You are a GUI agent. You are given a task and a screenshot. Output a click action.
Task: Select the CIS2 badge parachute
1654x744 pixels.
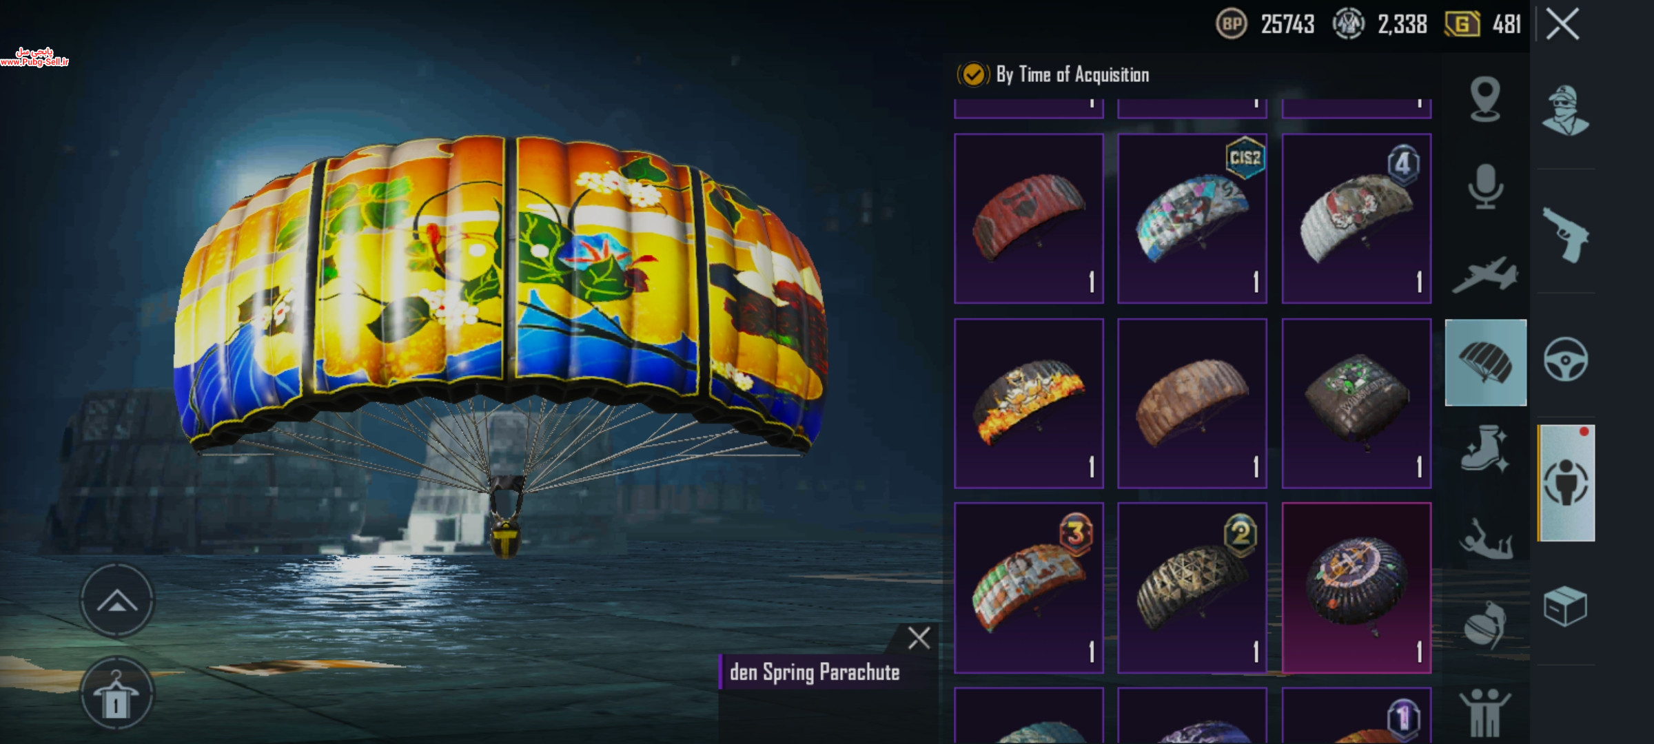tap(1192, 218)
